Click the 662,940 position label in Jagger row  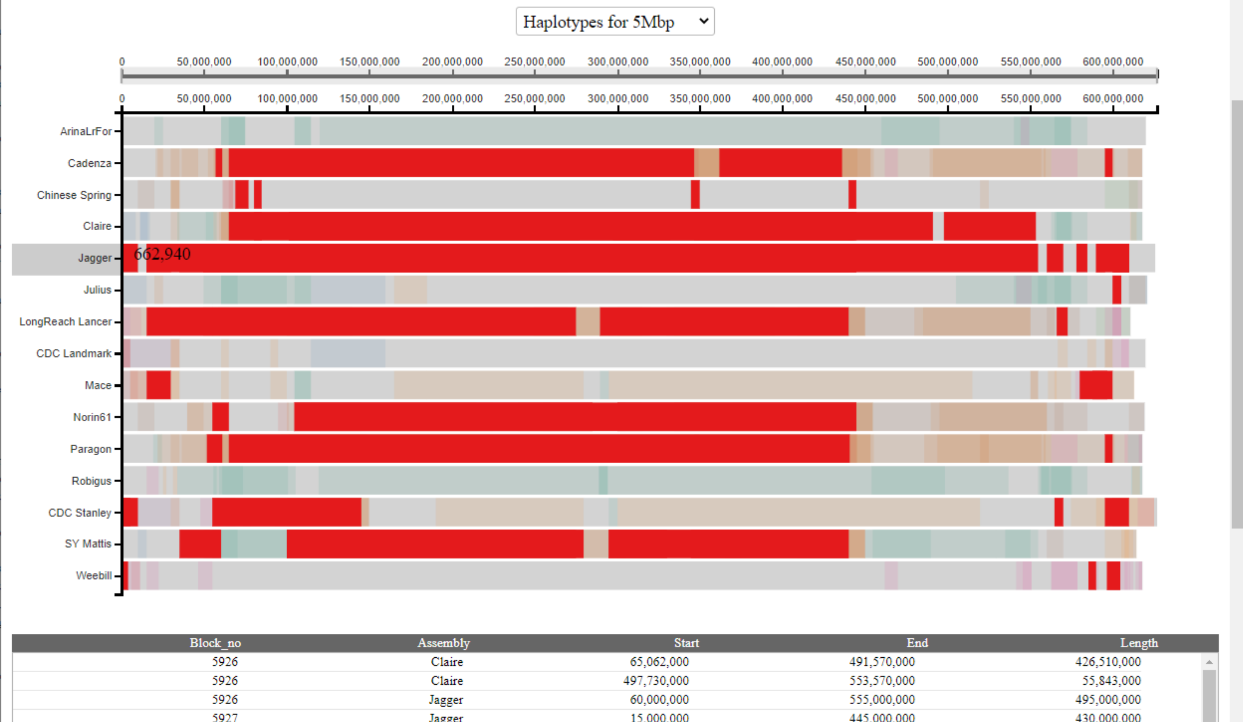point(162,254)
